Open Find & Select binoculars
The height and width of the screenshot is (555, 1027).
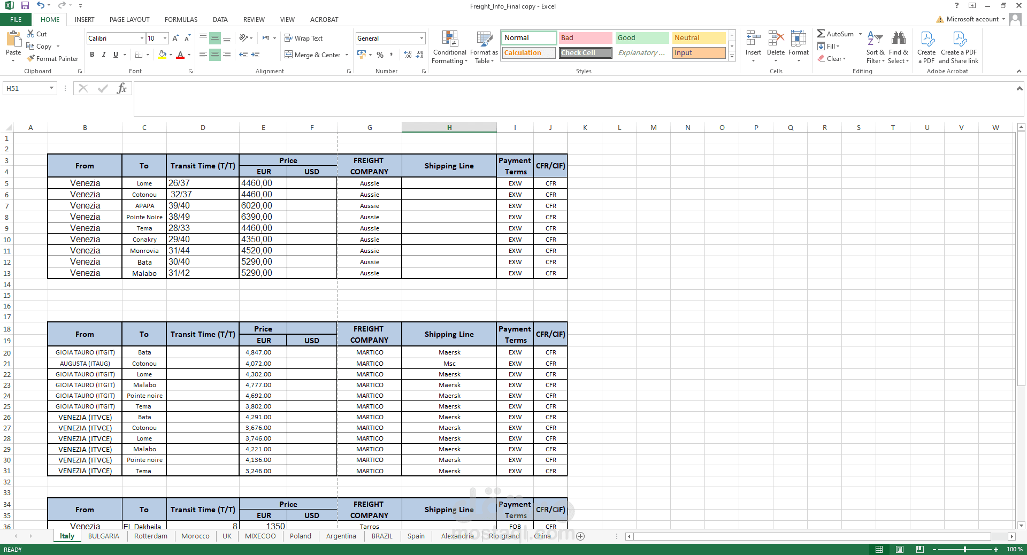click(899, 47)
